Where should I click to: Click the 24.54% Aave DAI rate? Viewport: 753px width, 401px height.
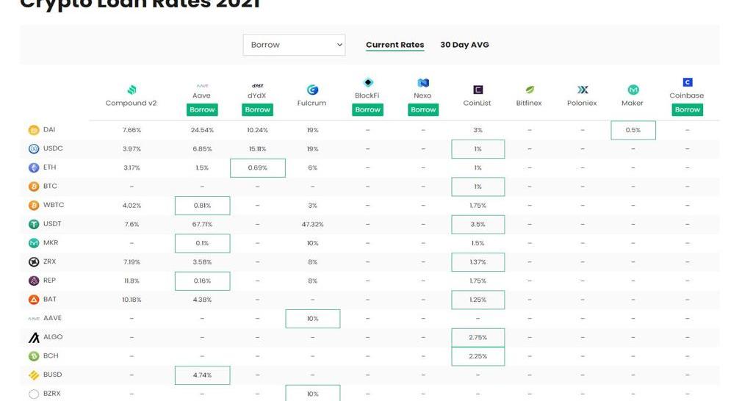(x=202, y=130)
